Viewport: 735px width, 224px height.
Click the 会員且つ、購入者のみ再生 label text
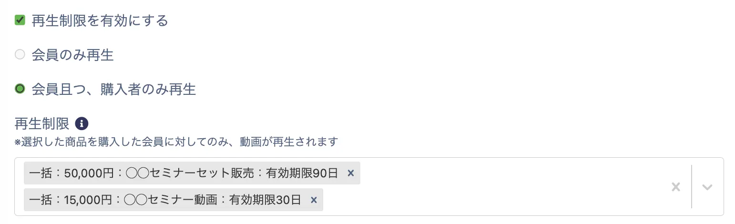click(x=114, y=89)
